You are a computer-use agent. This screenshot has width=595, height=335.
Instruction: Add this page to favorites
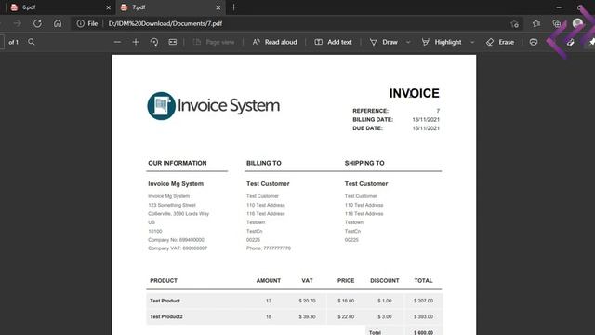point(514,23)
